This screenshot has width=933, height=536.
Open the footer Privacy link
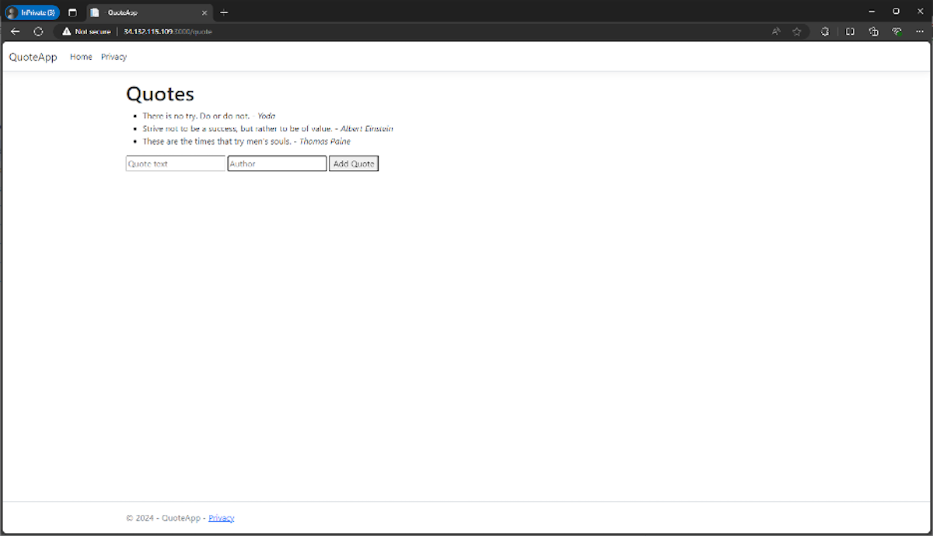(221, 518)
